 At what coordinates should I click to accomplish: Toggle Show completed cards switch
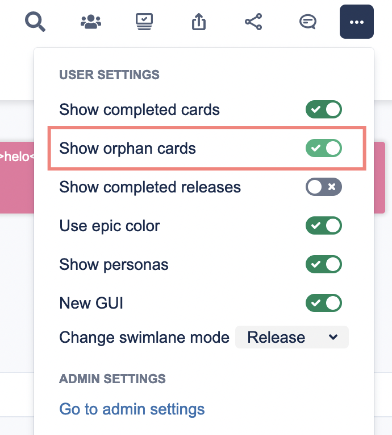pyautogui.click(x=324, y=109)
